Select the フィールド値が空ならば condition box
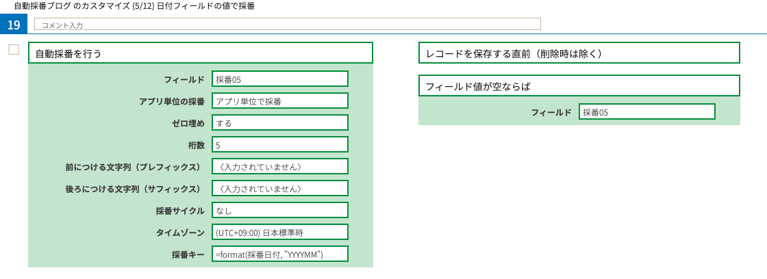The image size is (767, 279). coord(579,86)
